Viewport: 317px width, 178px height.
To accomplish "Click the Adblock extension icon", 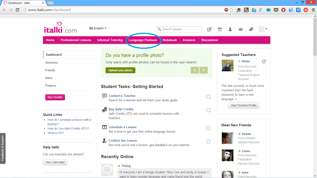I will [x=226, y=10].
